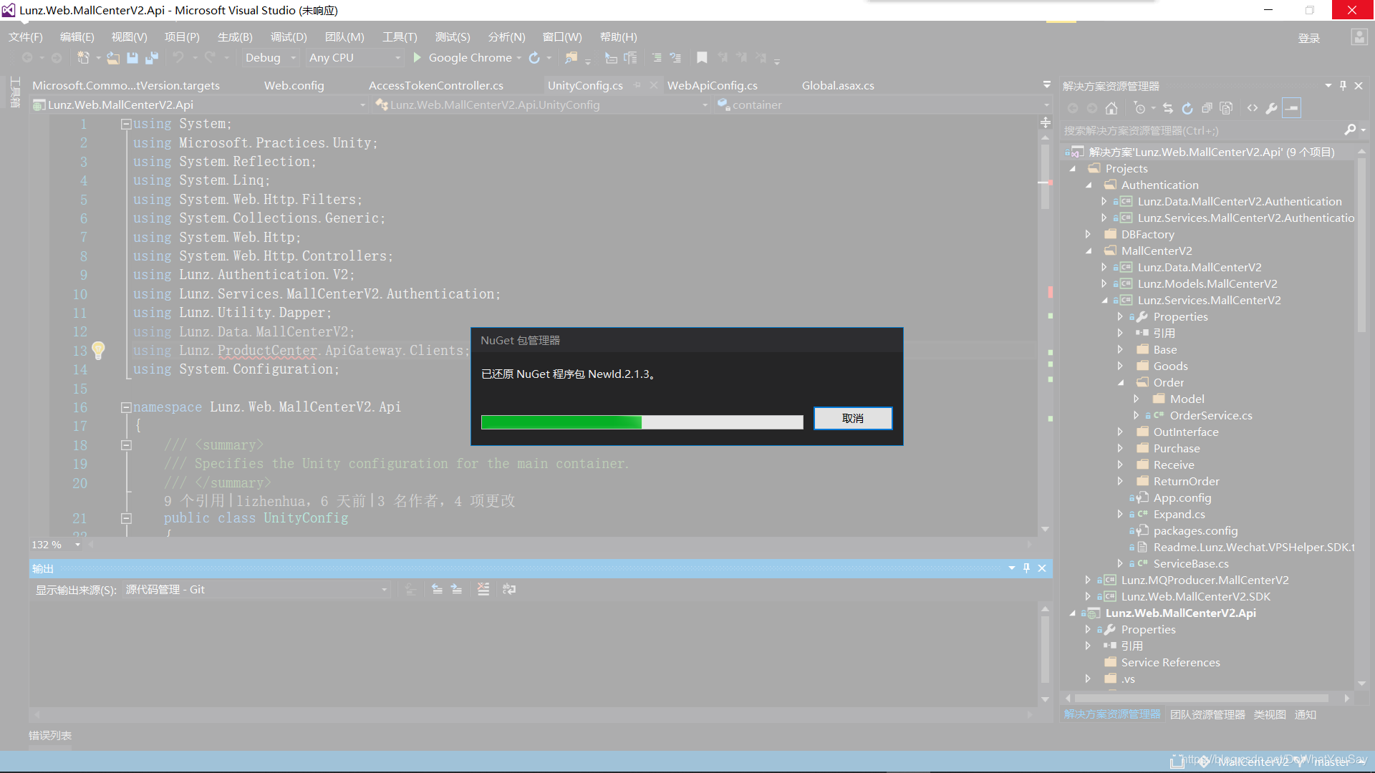The width and height of the screenshot is (1375, 773).
Task: Click the comment selected lines icon
Action: (x=657, y=58)
